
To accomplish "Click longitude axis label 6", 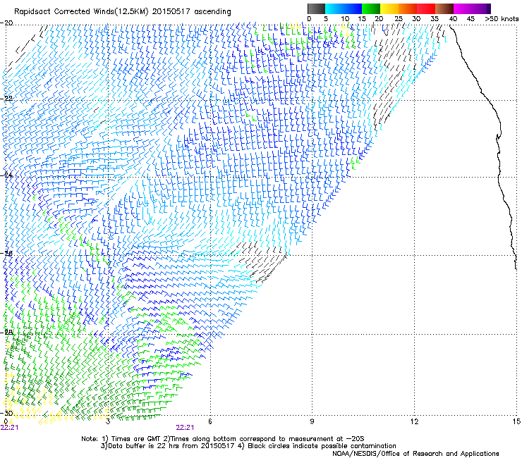I will [x=210, y=421].
